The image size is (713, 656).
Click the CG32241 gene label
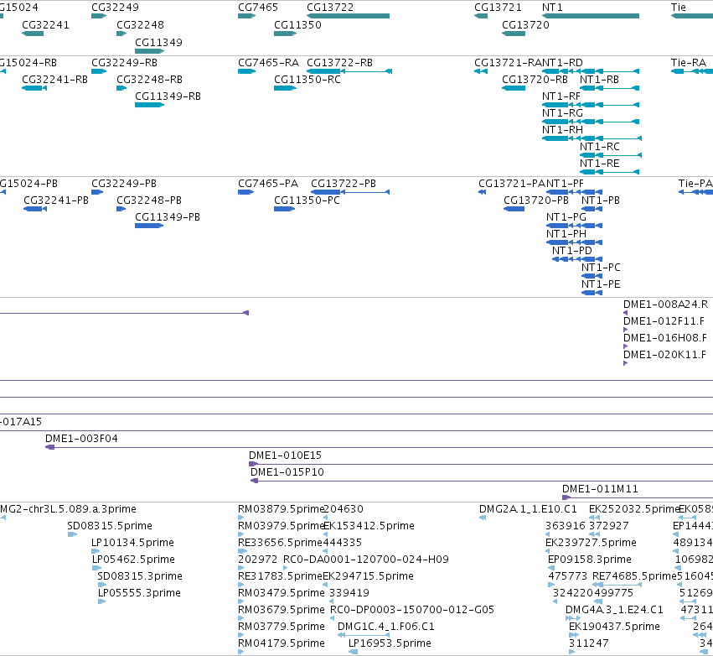click(45, 24)
